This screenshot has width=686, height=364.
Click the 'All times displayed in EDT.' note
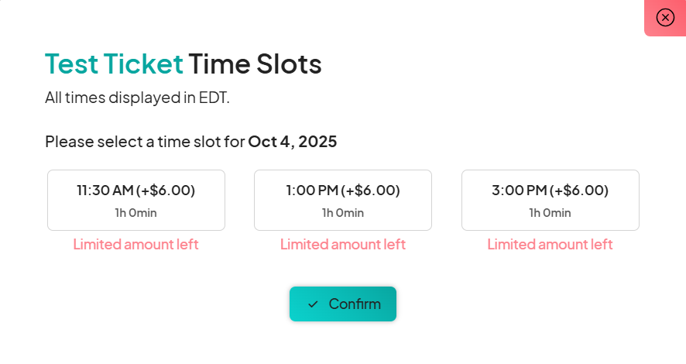coord(137,98)
